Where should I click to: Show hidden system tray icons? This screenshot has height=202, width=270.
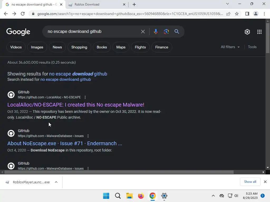coord(213,196)
